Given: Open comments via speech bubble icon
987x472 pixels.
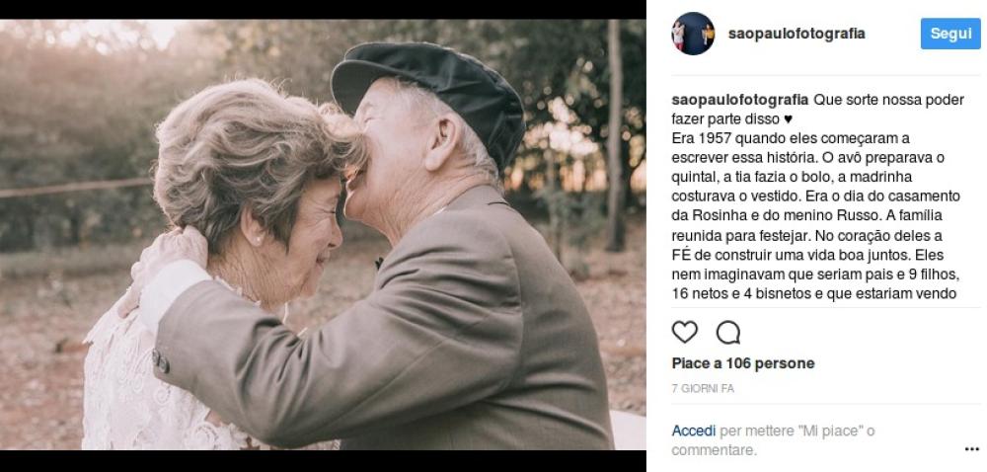Looking at the screenshot, I should tap(727, 332).
